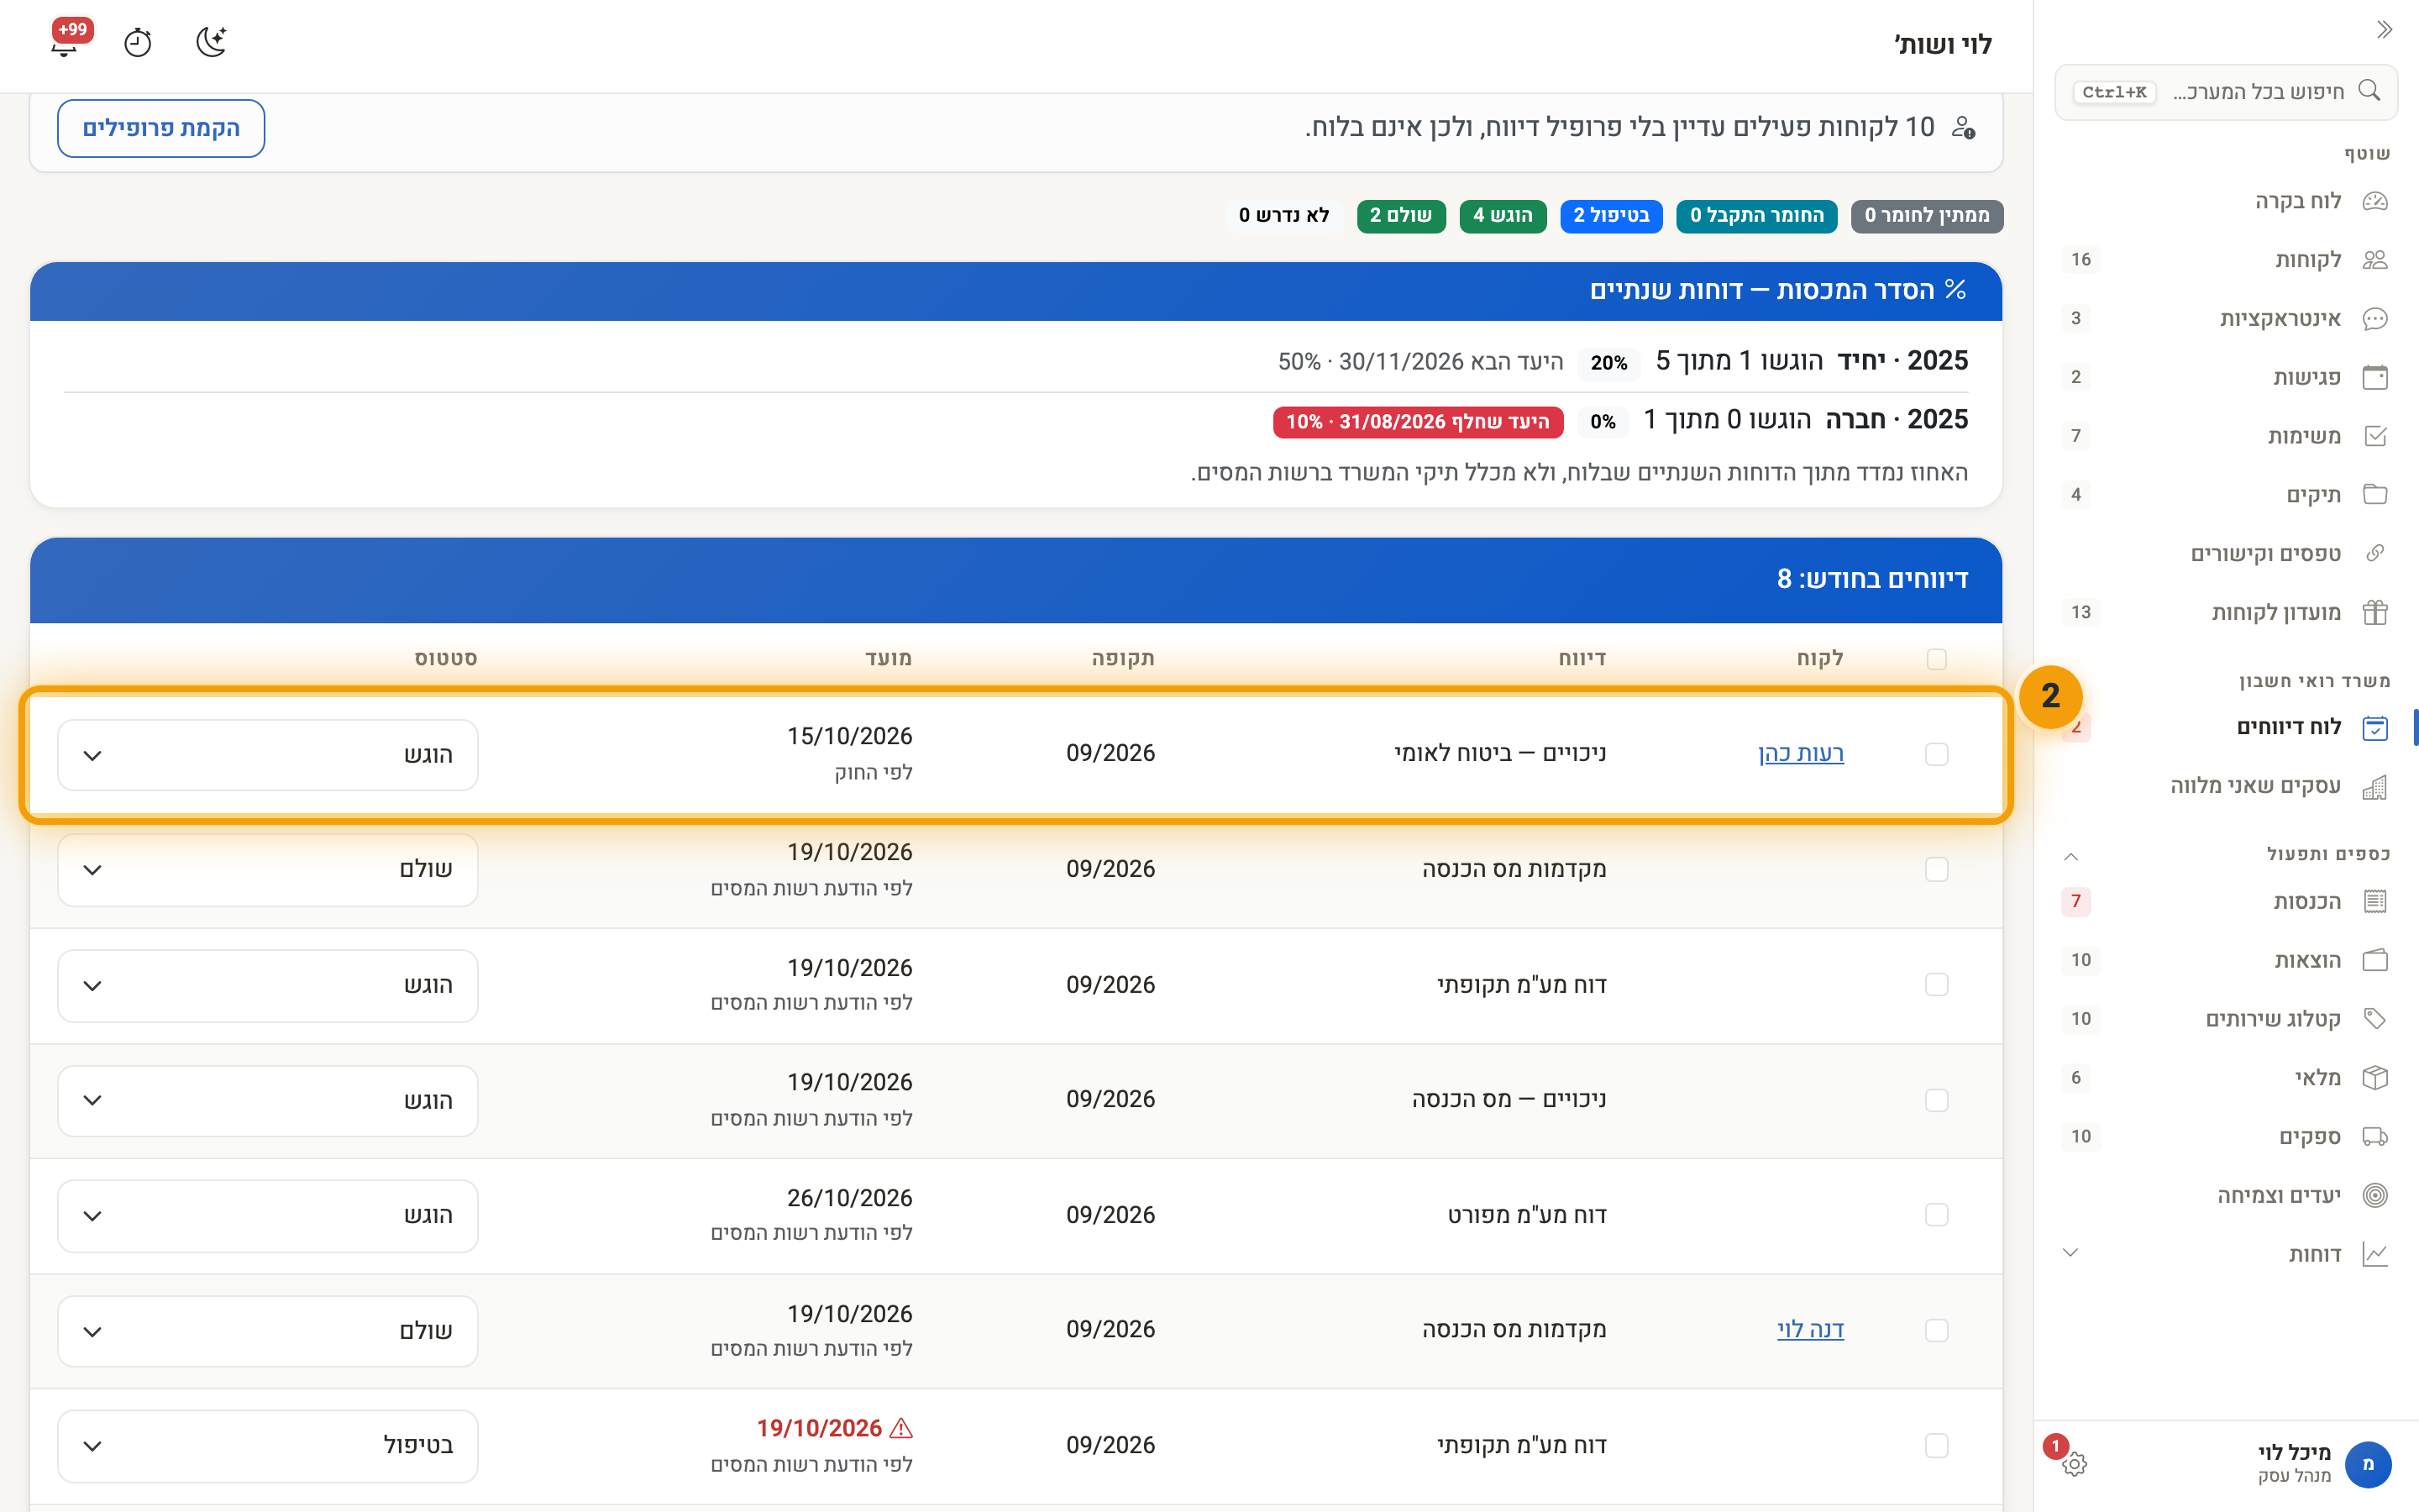Open status dropdown for דוח מע"מ מפורט

click(268, 1216)
